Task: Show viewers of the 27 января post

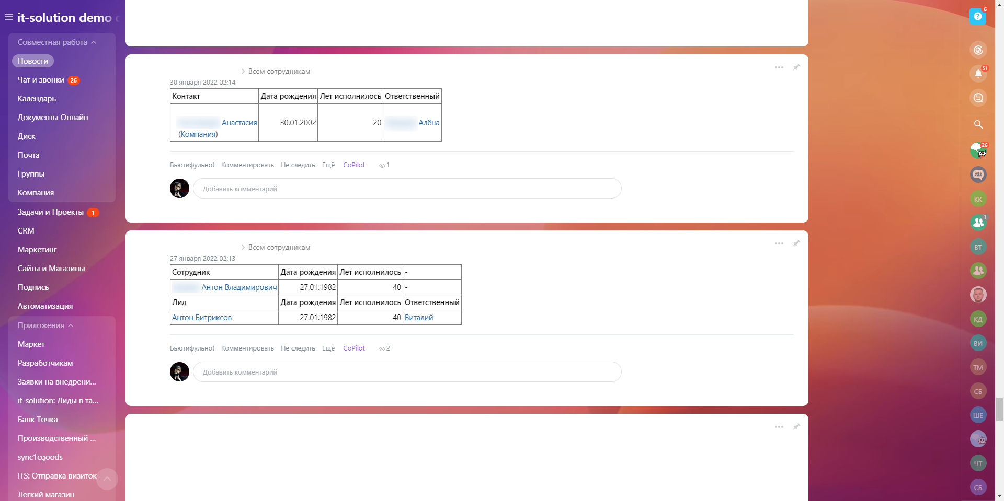Action: [x=384, y=348]
